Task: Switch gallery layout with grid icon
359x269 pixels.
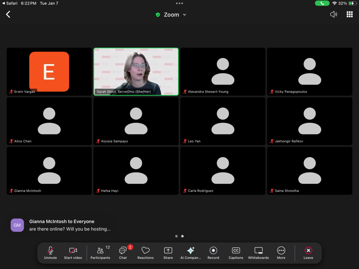Action: pyautogui.click(x=349, y=14)
